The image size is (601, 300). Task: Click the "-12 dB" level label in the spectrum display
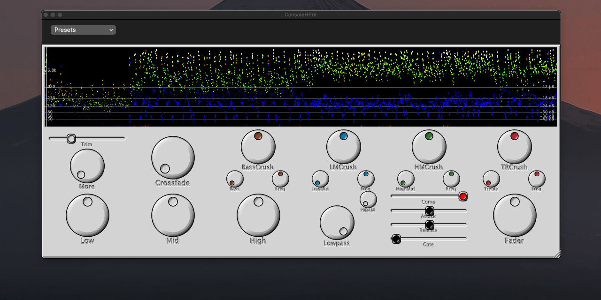(547, 87)
